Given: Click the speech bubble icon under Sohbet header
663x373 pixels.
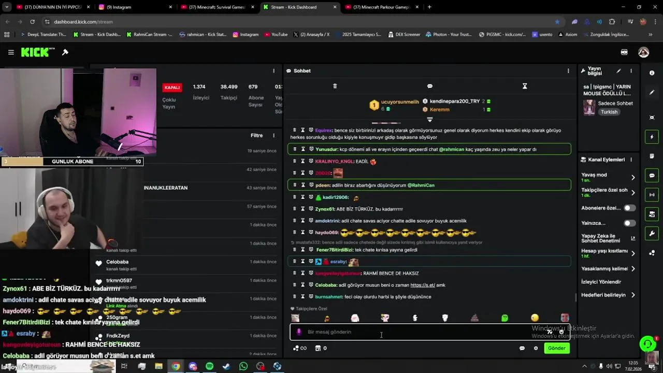Looking at the screenshot, I should 430,86.
